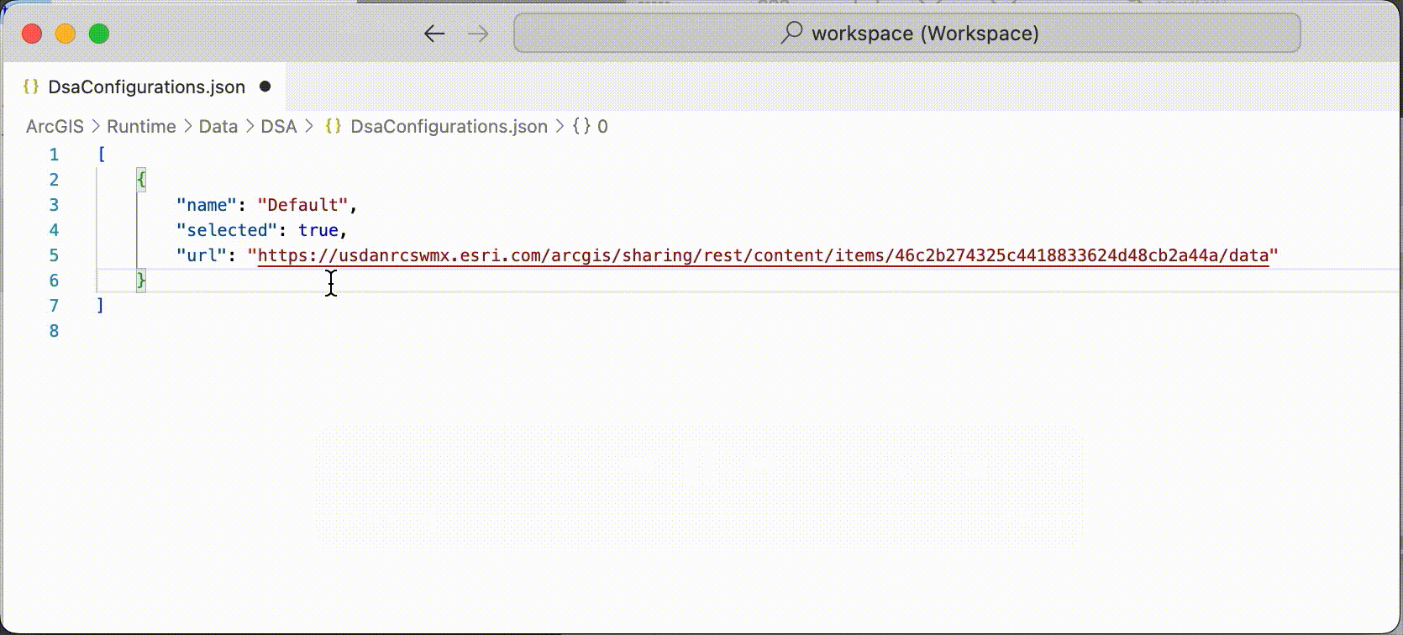This screenshot has height=635, width=1403.
Task: Click the true value on line 4
Action: tap(318, 230)
